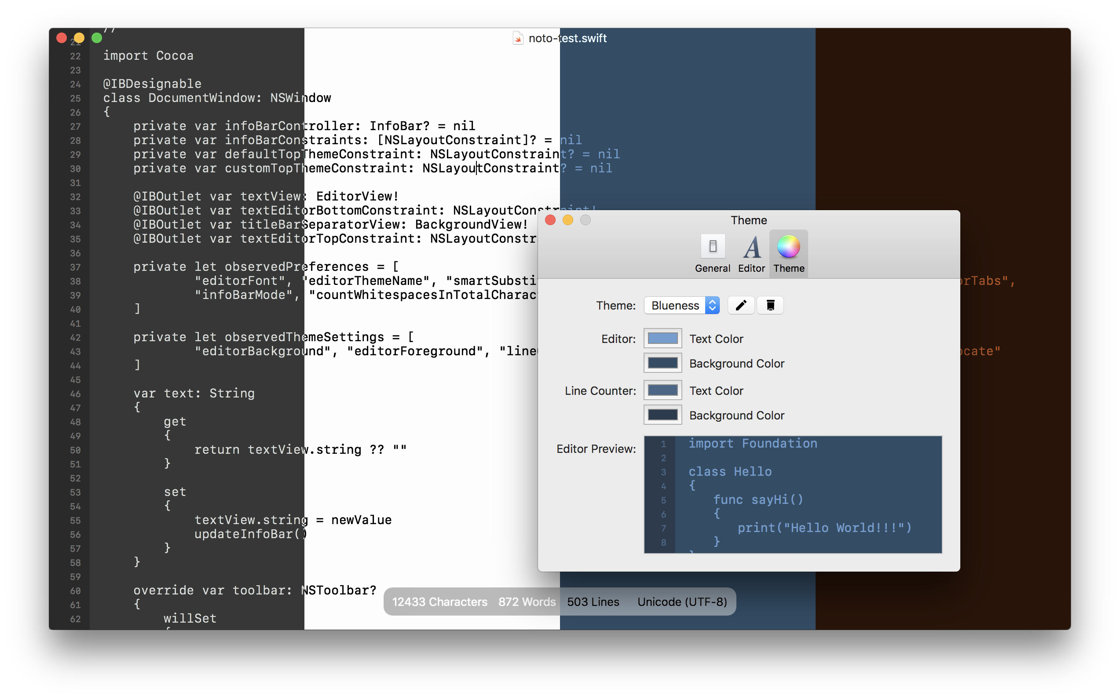Pick the Line Counter Background Color swatch
The image size is (1120, 700).
click(x=662, y=415)
